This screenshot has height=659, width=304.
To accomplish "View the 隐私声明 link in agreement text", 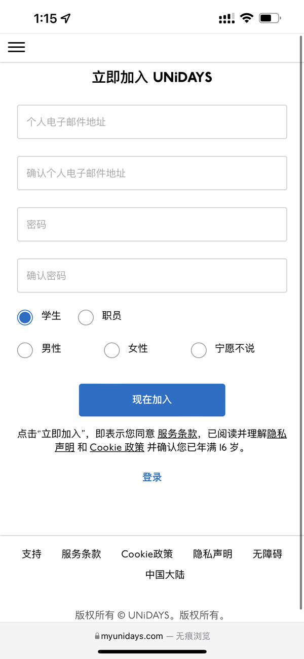I will click(276, 434).
